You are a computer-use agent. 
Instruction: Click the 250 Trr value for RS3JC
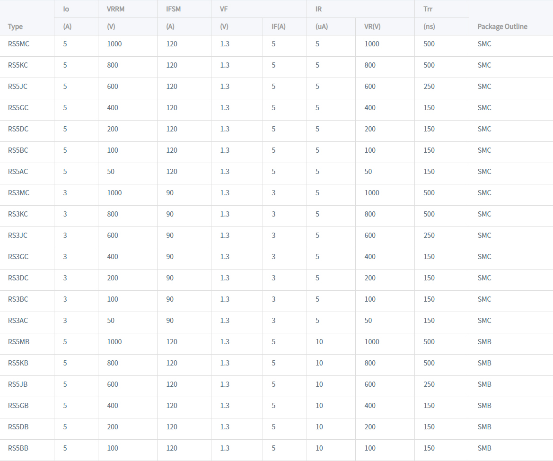click(429, 235)
